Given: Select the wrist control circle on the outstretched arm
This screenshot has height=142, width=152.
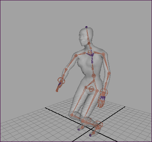Looking at the screenshot, I should click(61, 80).
